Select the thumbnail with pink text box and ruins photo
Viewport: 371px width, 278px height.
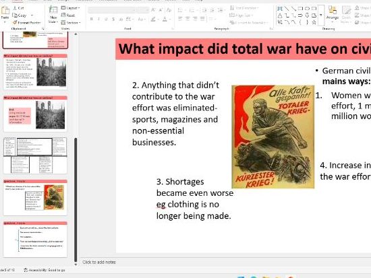[35, 114]
